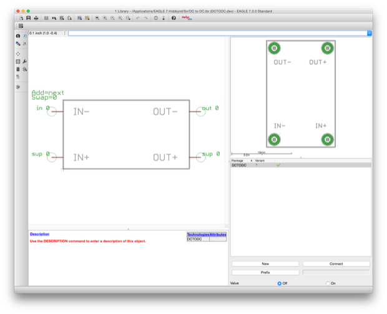Screen dimensions: 387x314
Task: Click the OUT- pad in package preview
Action: click(274, 48)
